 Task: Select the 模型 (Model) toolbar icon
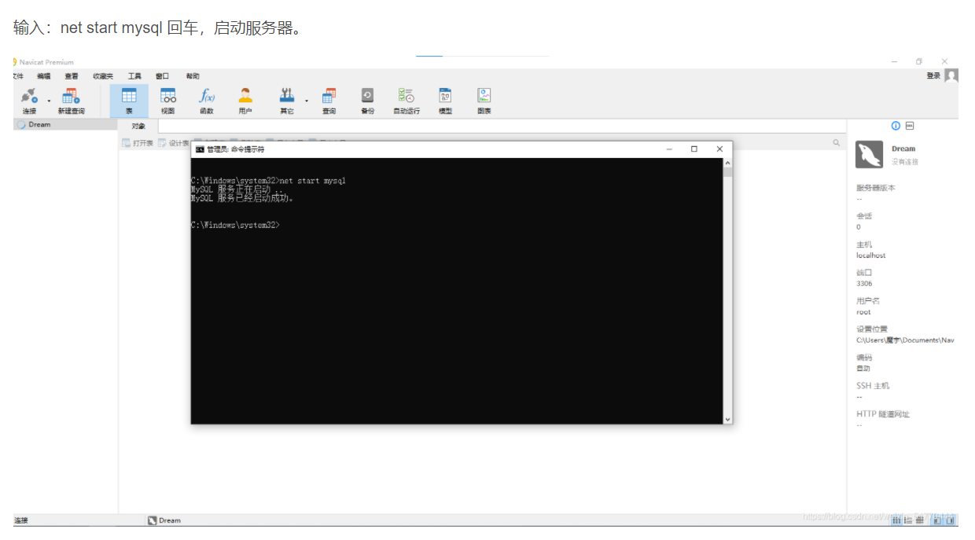click(x=445, y=100)
